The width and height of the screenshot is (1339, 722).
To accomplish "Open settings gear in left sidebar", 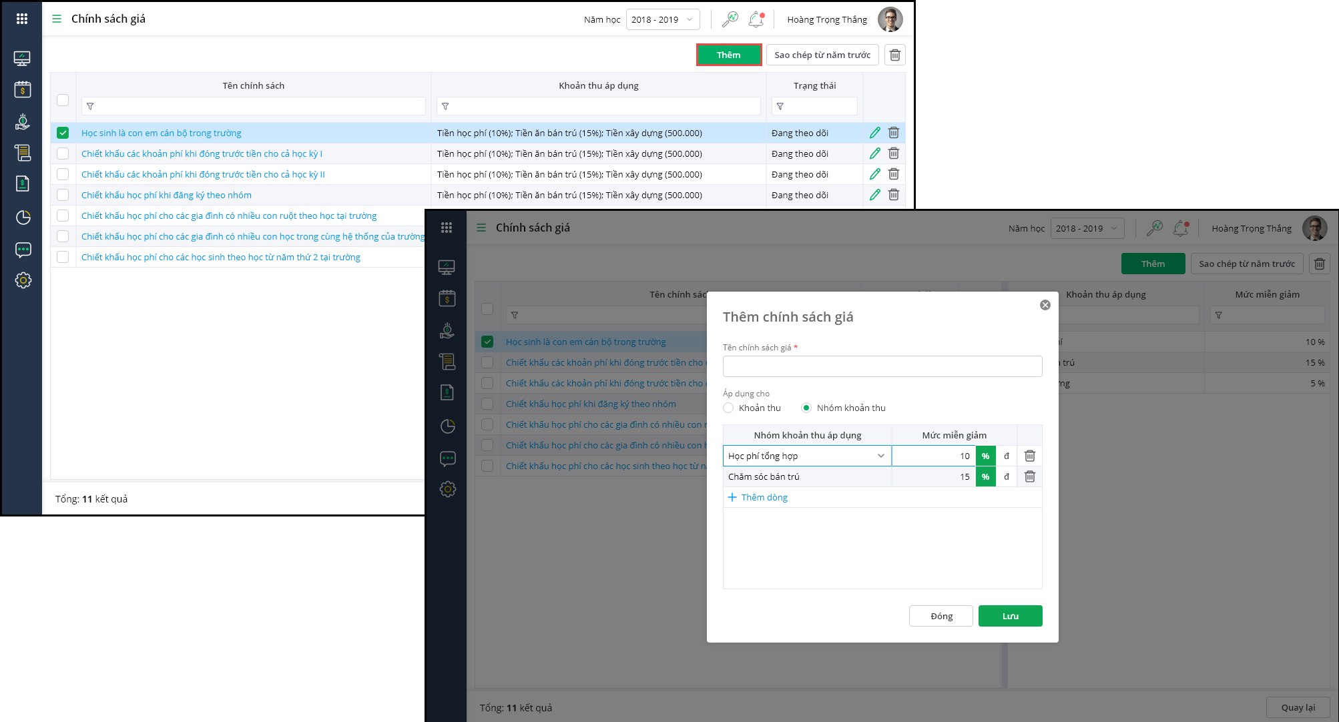I will pos(23,280).
